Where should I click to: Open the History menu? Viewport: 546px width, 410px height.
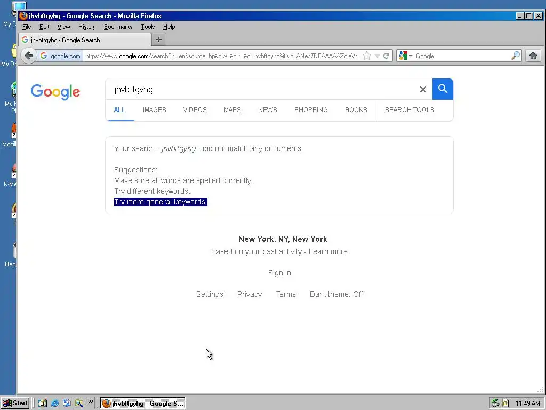click(87, 27)
